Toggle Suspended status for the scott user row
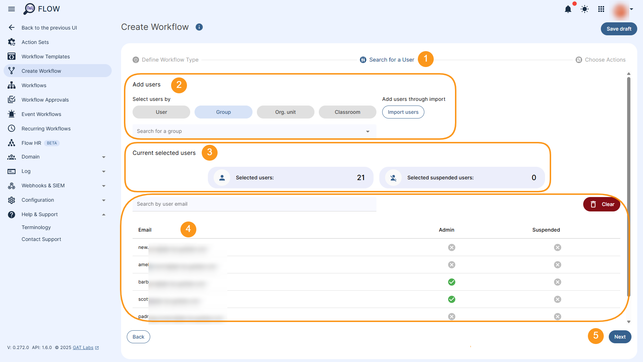Image resolution: width=643 pixels, height=362 pixels. [x=557, y=299]
